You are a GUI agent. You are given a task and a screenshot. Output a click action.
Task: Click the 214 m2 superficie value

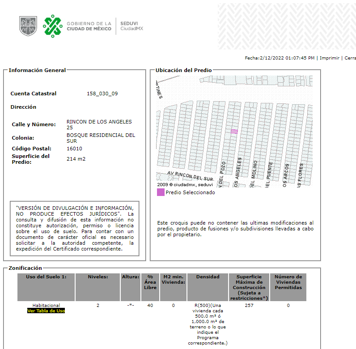pyautogui.click(x=76, y=159)
